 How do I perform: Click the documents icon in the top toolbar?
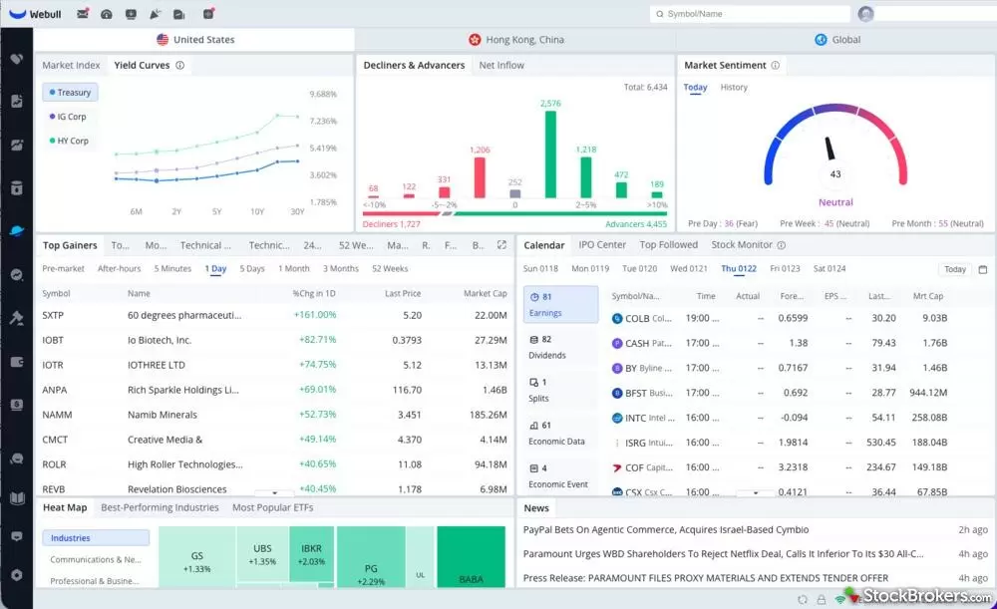point(180,13)
